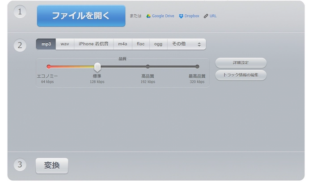Click the 高品質 label
Screen dimensions: 313x182
[x=148, y=76]
